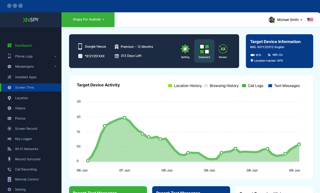Toggle Call Logs legend series
320x193 pixels.
pos(252,86)
